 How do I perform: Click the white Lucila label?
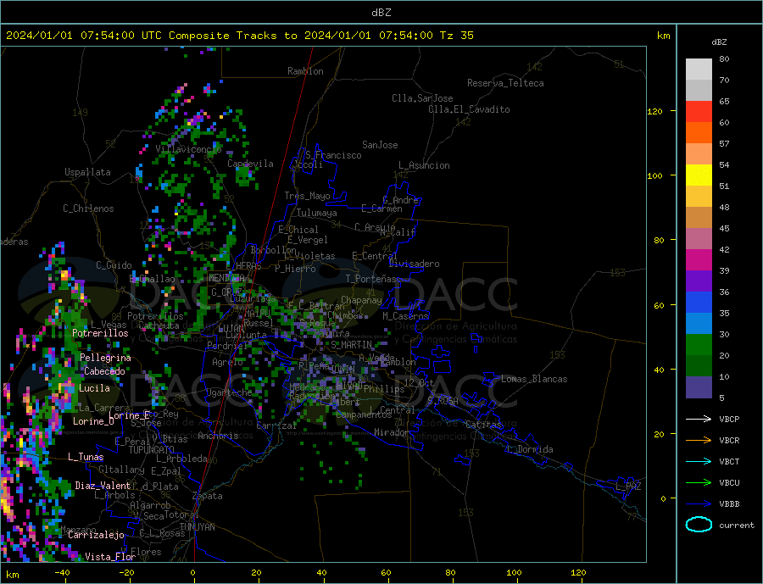point(94,388)
